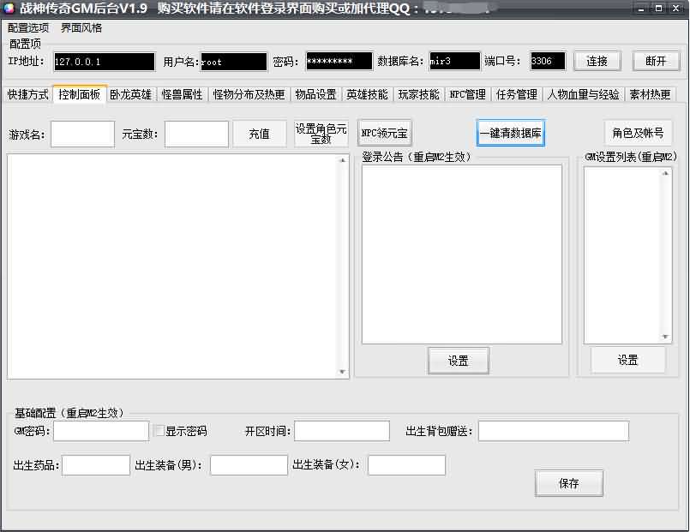
Task: Click the IP地址 input field
Action: pyautogui.click(x=104, y=62)
